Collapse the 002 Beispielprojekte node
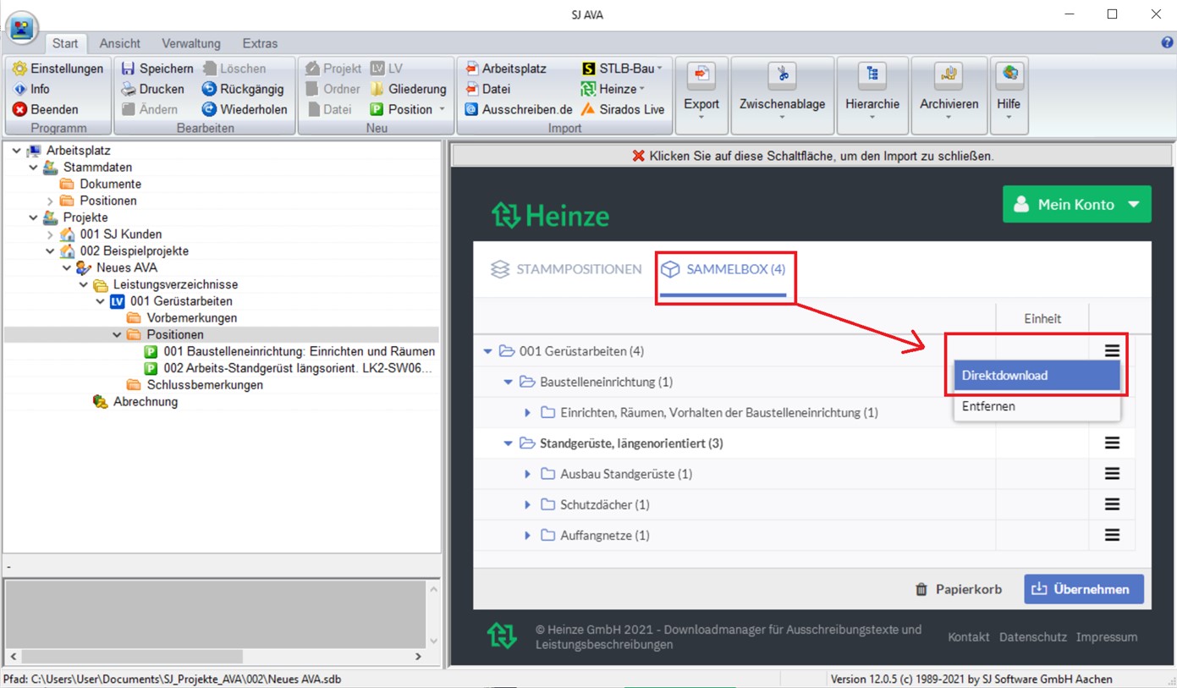Viewport: 1177px width, 688px height. [x=51, y=251]
